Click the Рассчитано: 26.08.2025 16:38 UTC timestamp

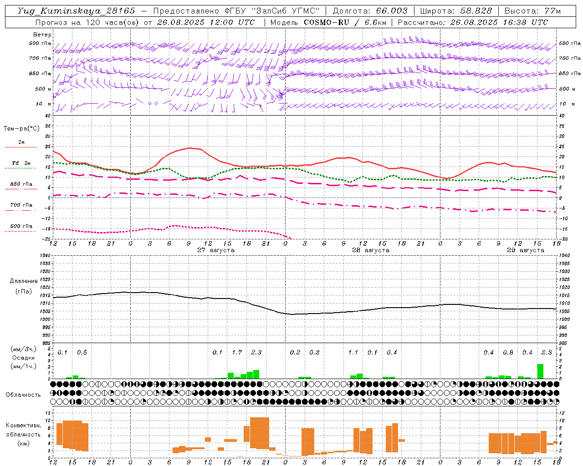pyautogui.click(x=473, y=22)
